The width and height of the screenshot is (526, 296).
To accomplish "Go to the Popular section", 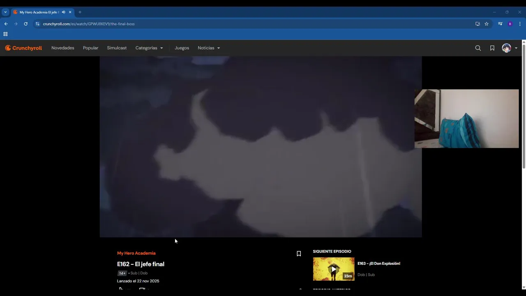I will pyautogui.click(x=90, y=48).
